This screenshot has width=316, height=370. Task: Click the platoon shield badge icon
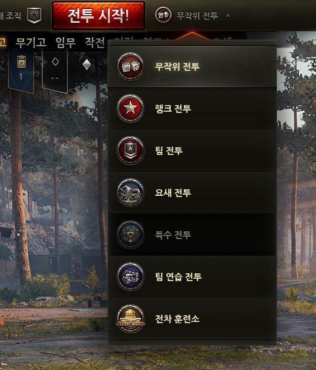pyautogui.click(x=34, y=16)
